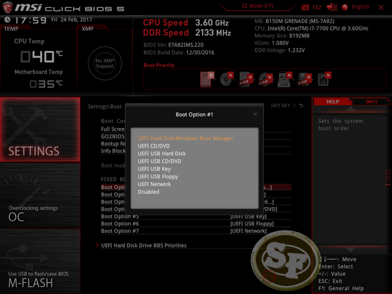392x294 pixels.
Task: Click the USB key boot priority icon
Action: 285,80
